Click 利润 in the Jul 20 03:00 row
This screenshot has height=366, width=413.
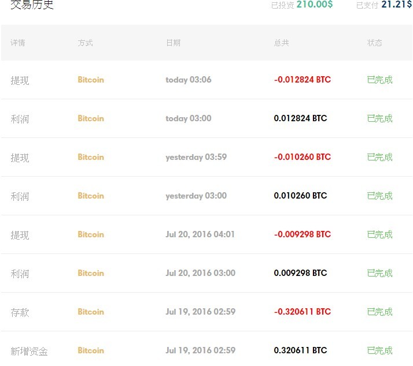click(20, 274)
